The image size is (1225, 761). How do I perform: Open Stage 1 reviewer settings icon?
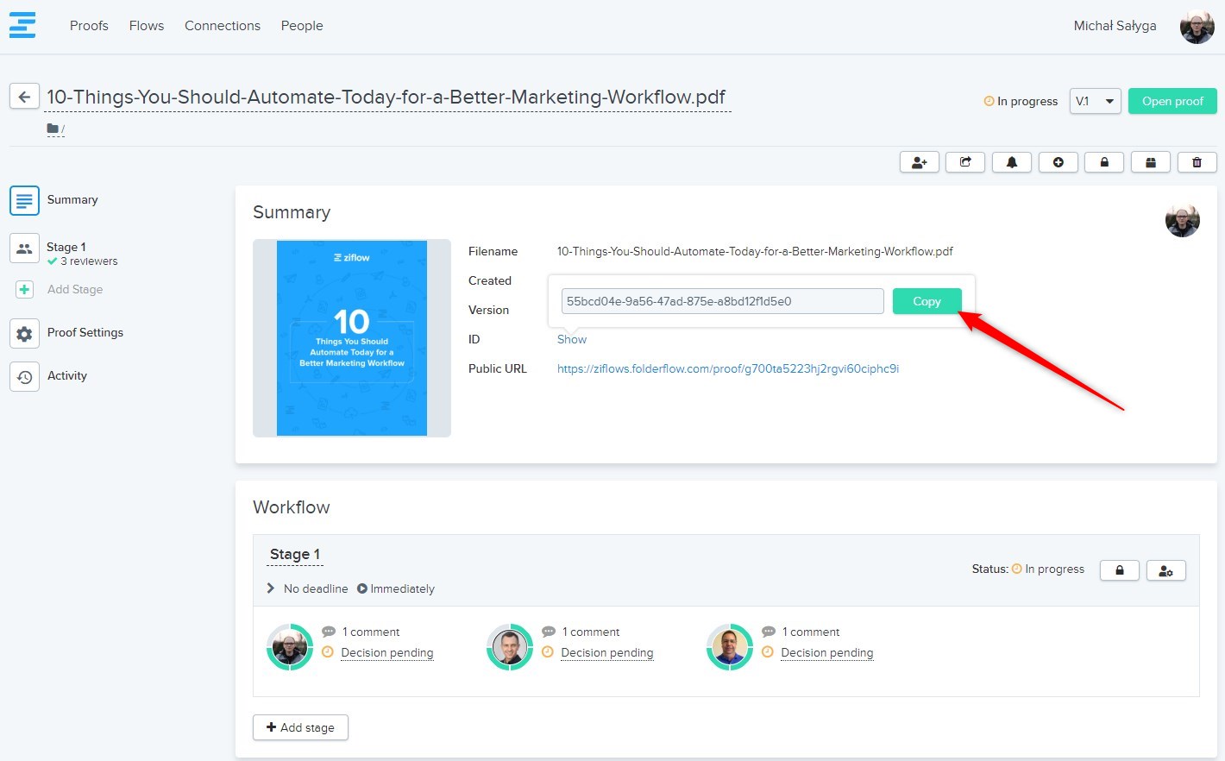pyautogui.click(x=1165, y=570)
